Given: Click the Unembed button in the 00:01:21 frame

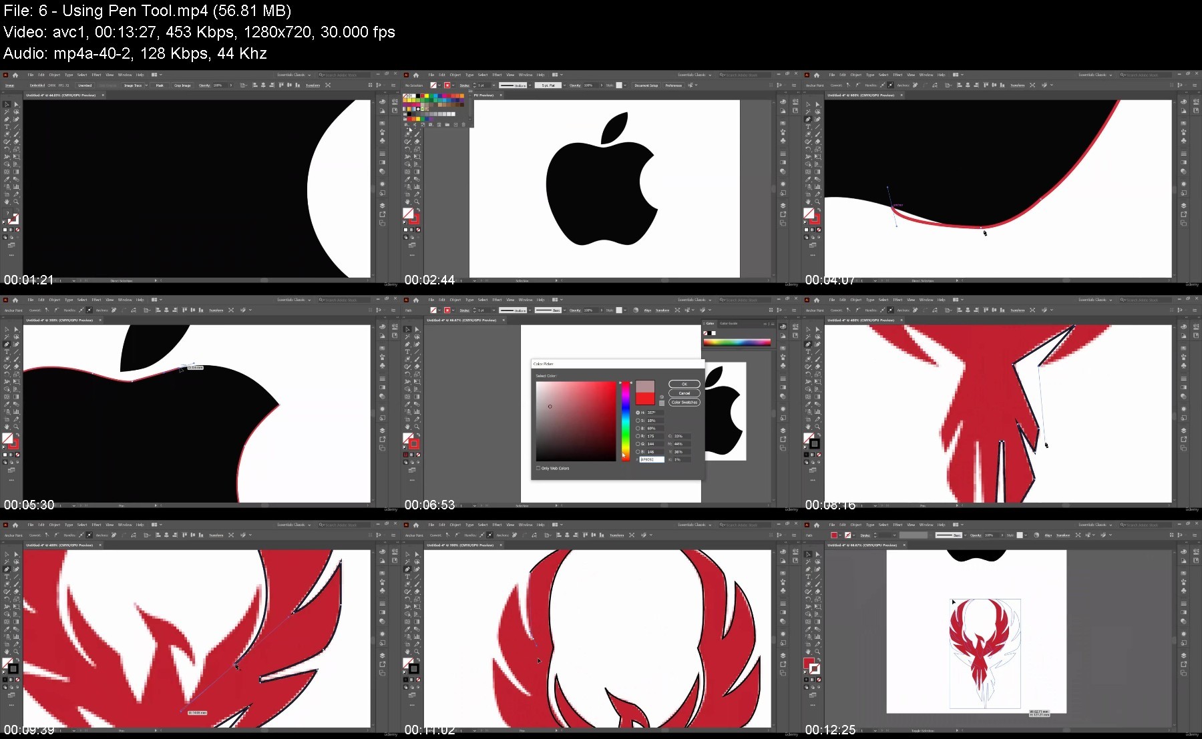Looking at the screenshot, I should (x=85, y=85).
